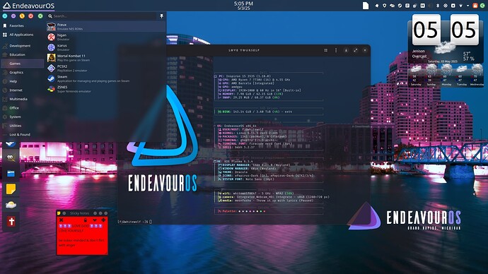Image resolution: width=488 pixels, height=274 pixels.
Task: Click the green session button in menu header
Action: (x=40, y=16)
